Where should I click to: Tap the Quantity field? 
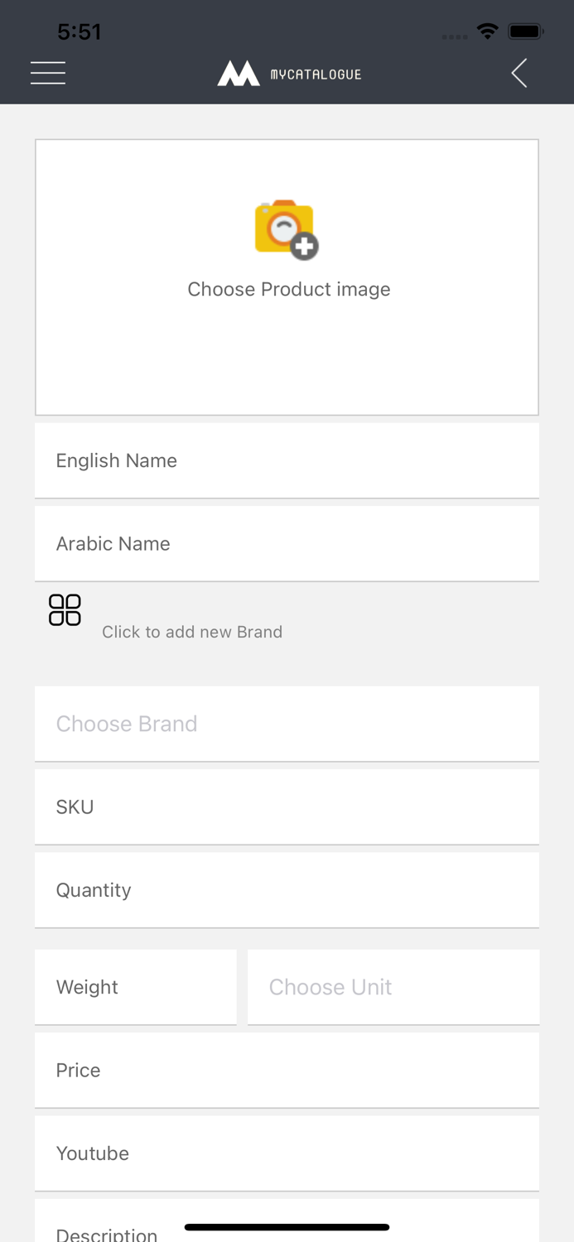click(287, 889)
